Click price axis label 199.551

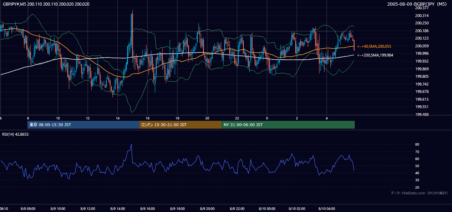click(422, 107)
